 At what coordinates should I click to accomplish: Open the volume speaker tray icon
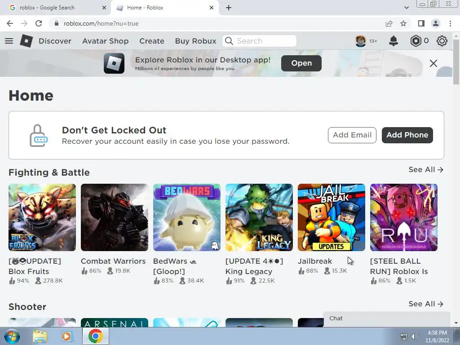tap(415, 336)
